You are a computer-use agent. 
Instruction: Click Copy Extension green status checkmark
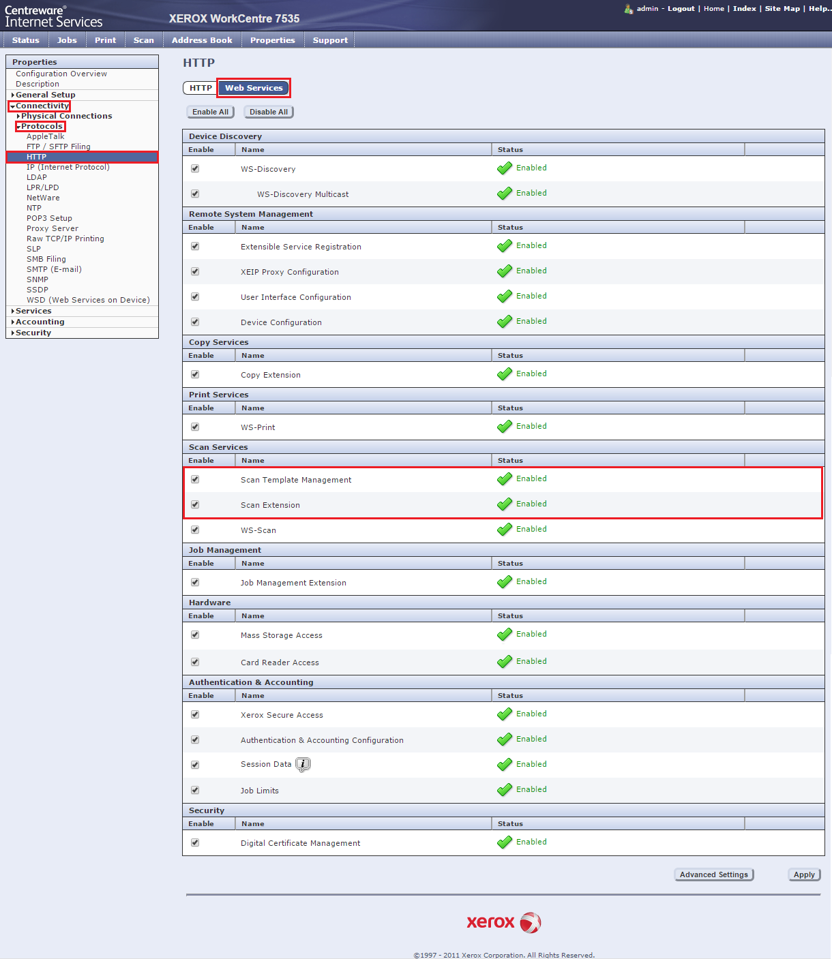pos(505,374)
